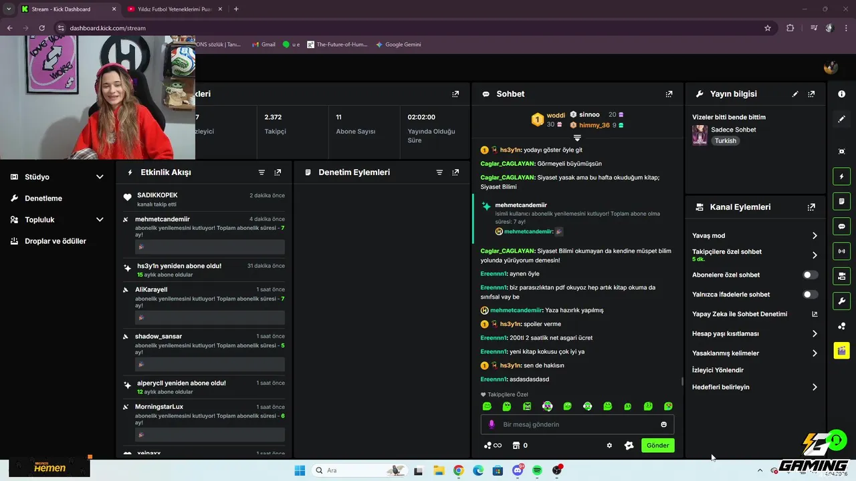Toggle the moderation log widget in right sidebar
Viewport: 856px width, 481px height.
point(841,201)
